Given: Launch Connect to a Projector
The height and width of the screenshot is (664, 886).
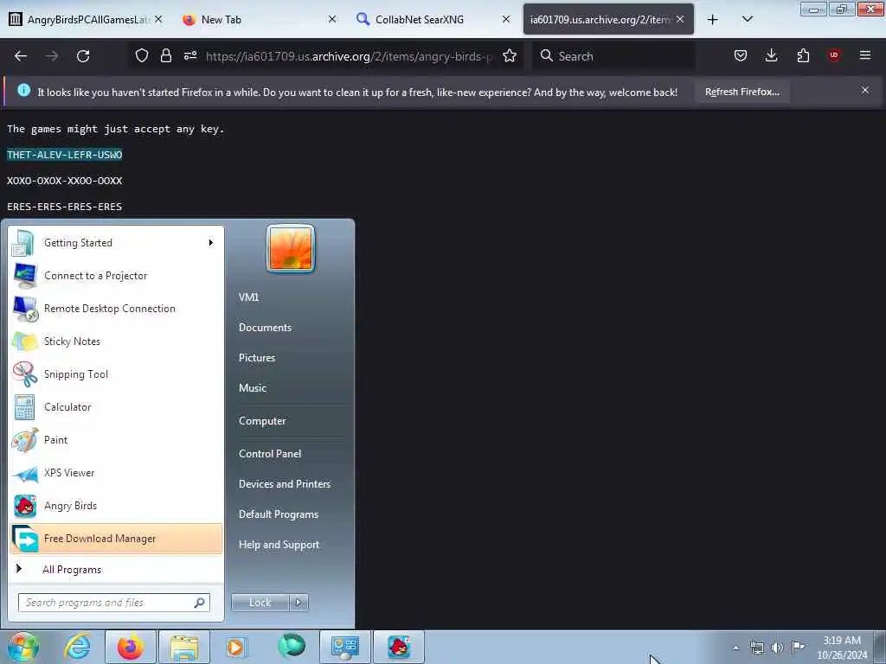Looking at the screenshot, I should (116, 276).
